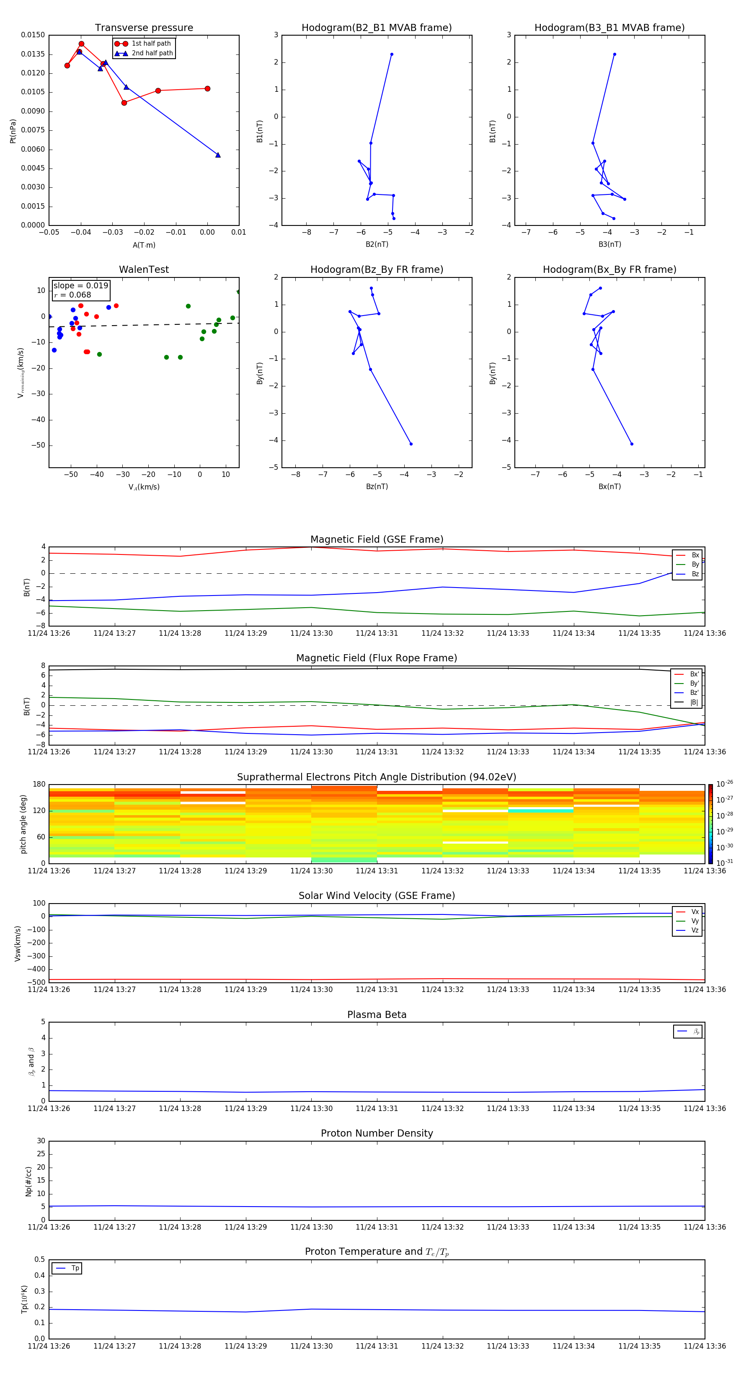Click the red '1st half path' legend marker

121,44
